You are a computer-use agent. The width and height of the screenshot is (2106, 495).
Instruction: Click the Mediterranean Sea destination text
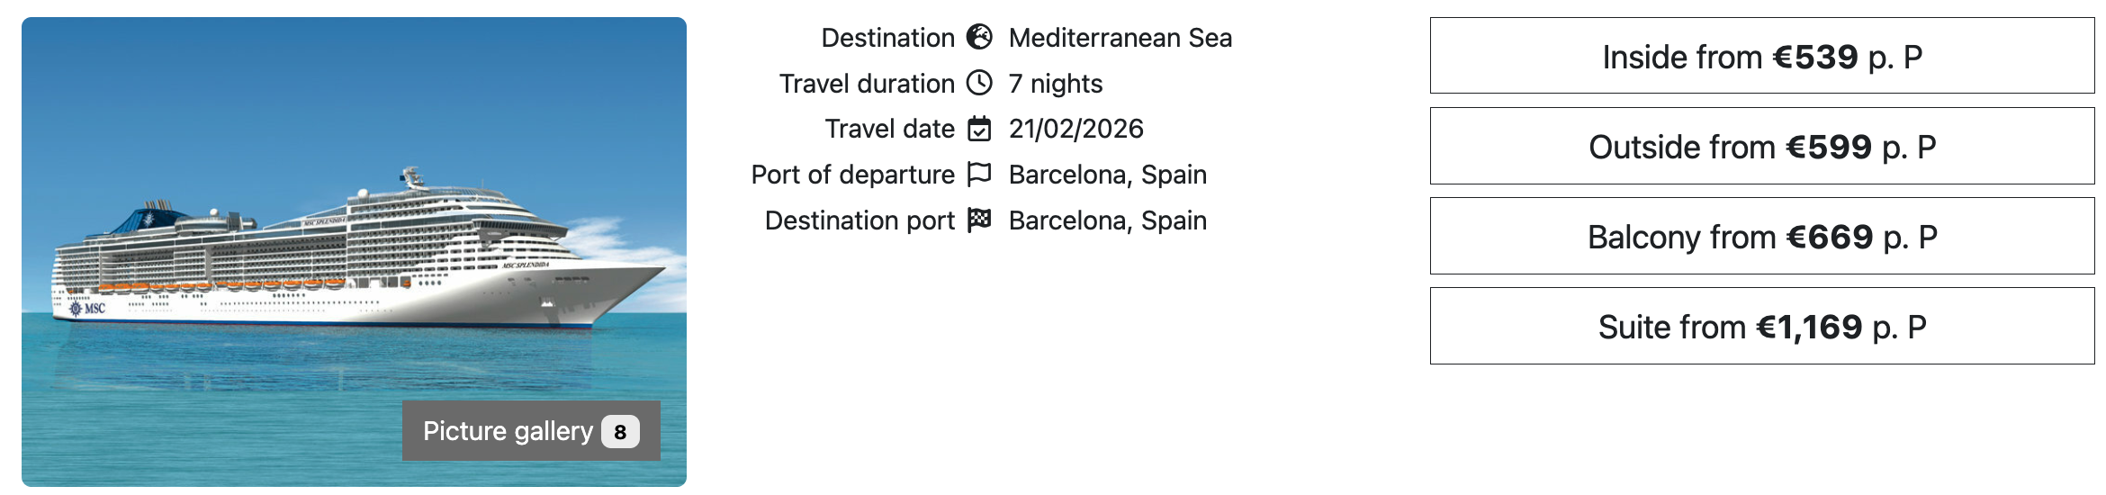[1120, 38]
